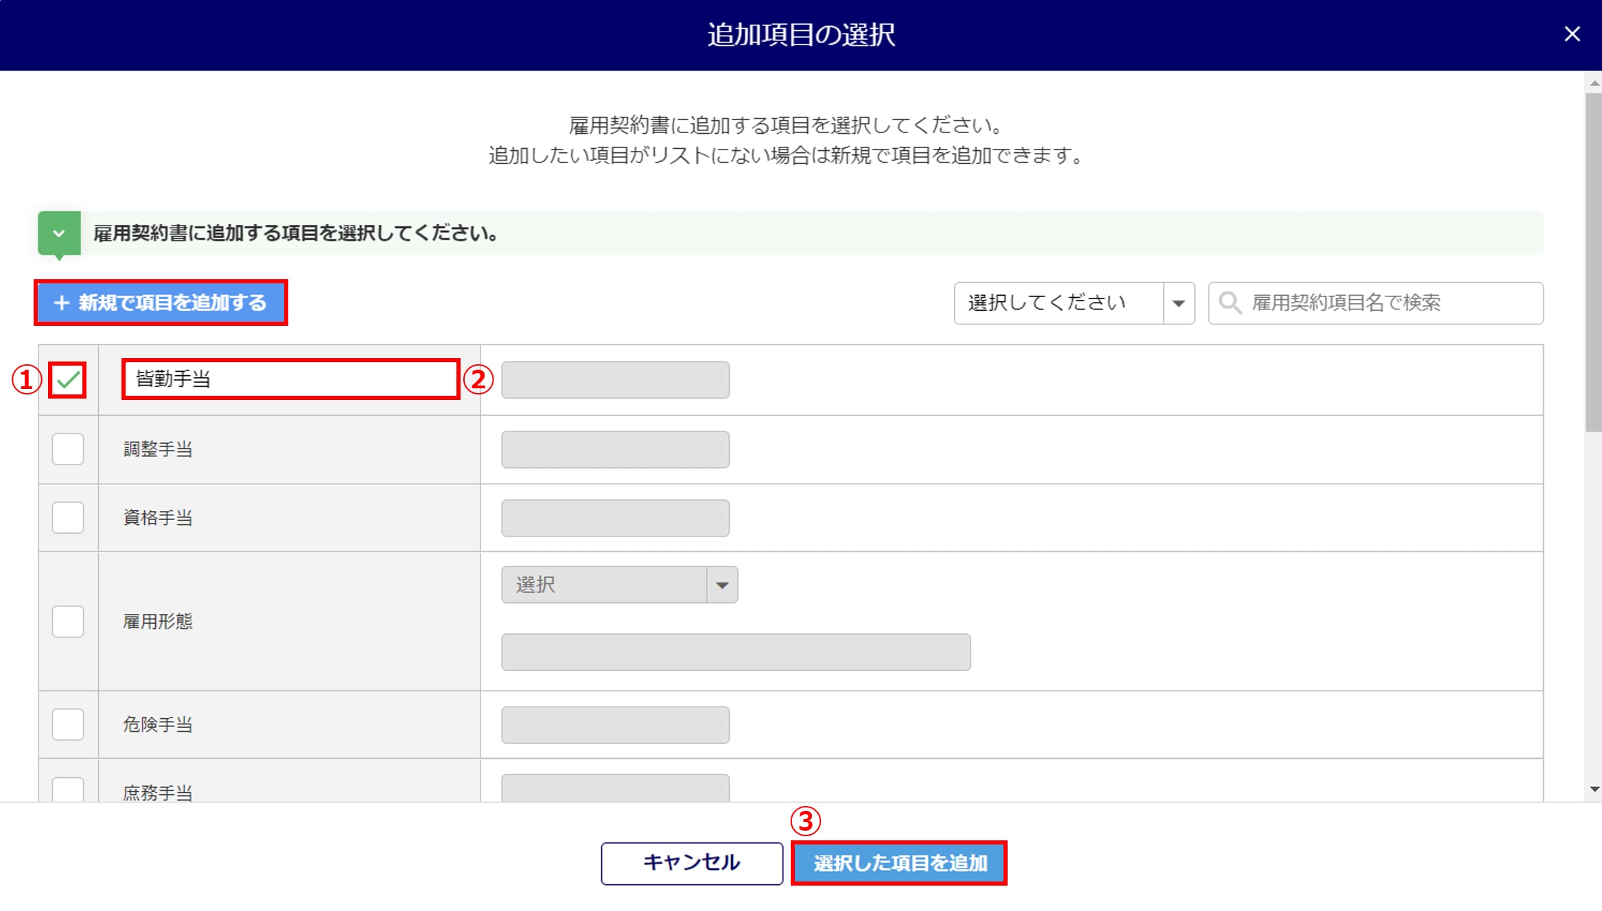Check the 資格手当 checkbox
Viewport: 1602px width, 911px height.
coord(67,518)
